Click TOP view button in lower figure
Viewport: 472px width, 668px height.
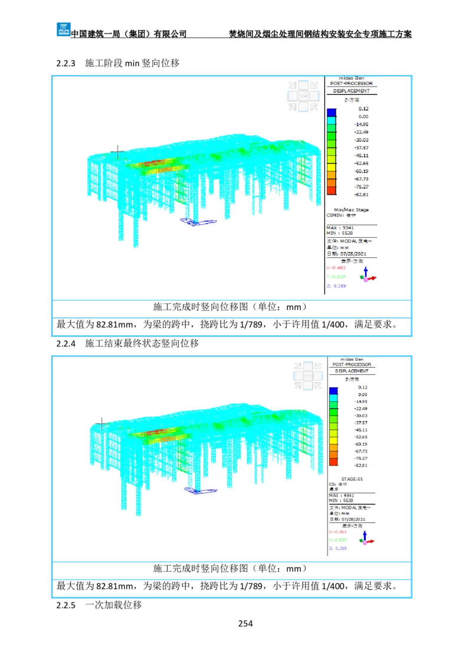coord(309,375)
